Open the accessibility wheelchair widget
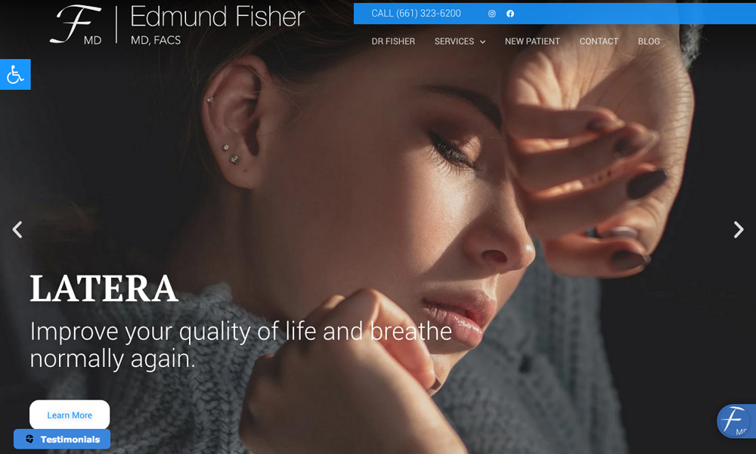 coord(15,74)
